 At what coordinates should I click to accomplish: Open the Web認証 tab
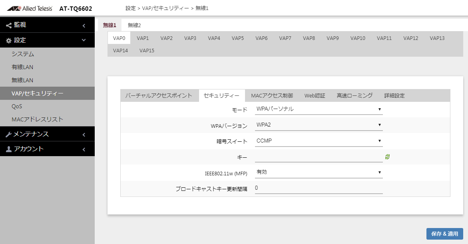tap(315, 96)
